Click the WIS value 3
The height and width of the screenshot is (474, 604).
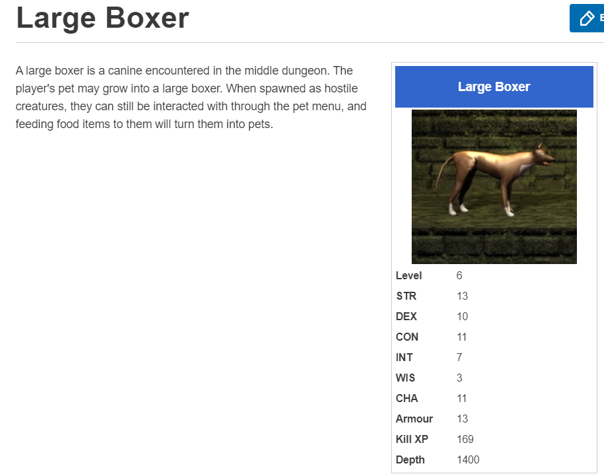[x=459, y=378]
